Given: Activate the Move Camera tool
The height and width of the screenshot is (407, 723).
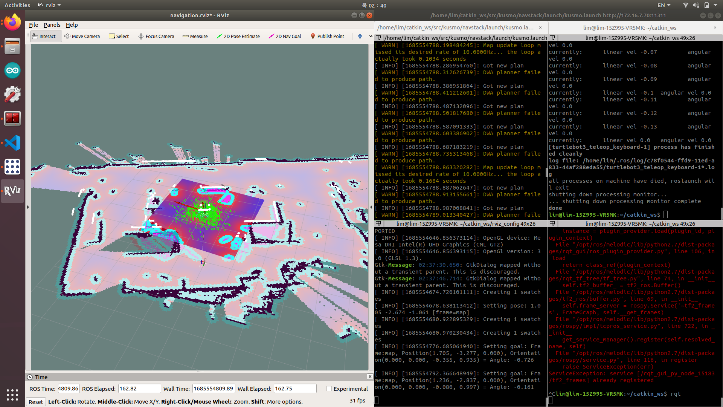Looking at the screenshot, I should coord(82,36).
